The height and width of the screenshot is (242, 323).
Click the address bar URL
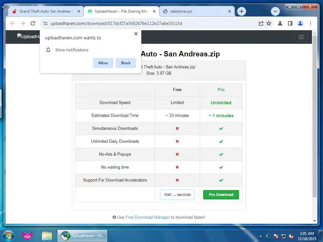116,23
